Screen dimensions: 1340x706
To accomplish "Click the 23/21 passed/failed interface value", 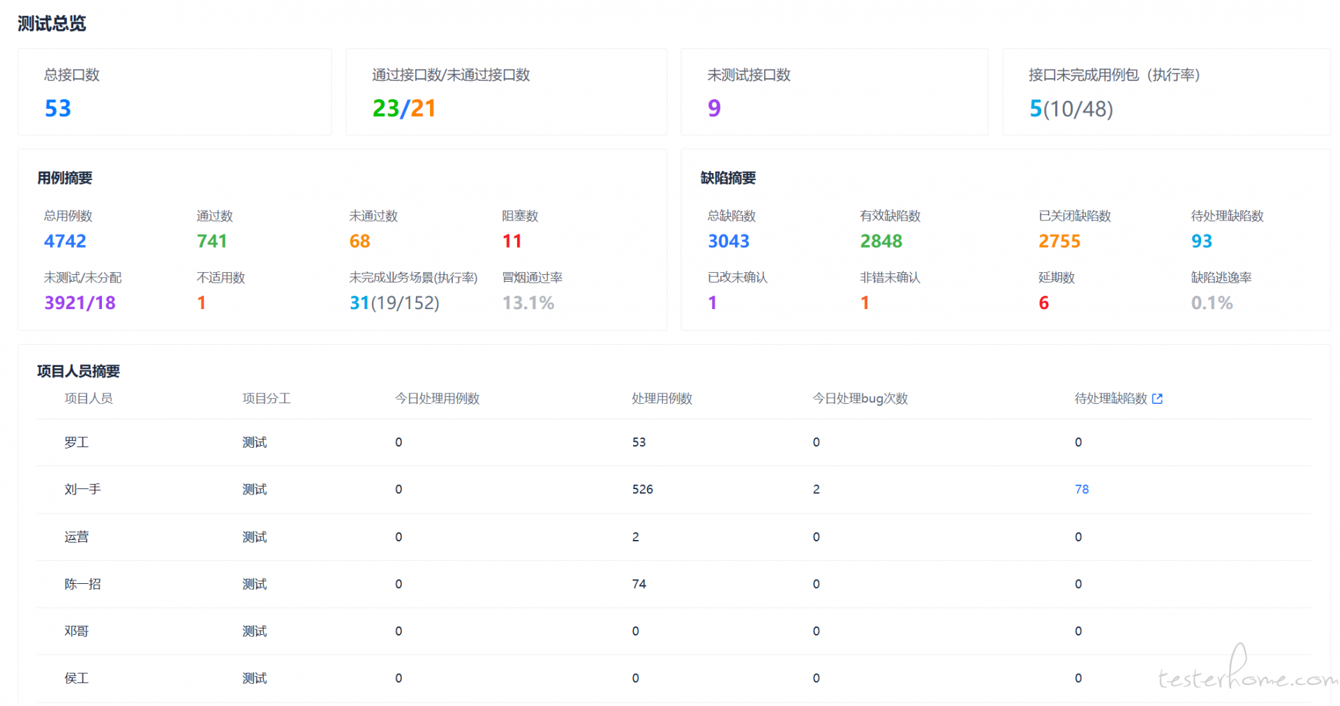I will tap(404, 108).
